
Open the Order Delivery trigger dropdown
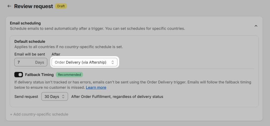[x=84, y=62]
